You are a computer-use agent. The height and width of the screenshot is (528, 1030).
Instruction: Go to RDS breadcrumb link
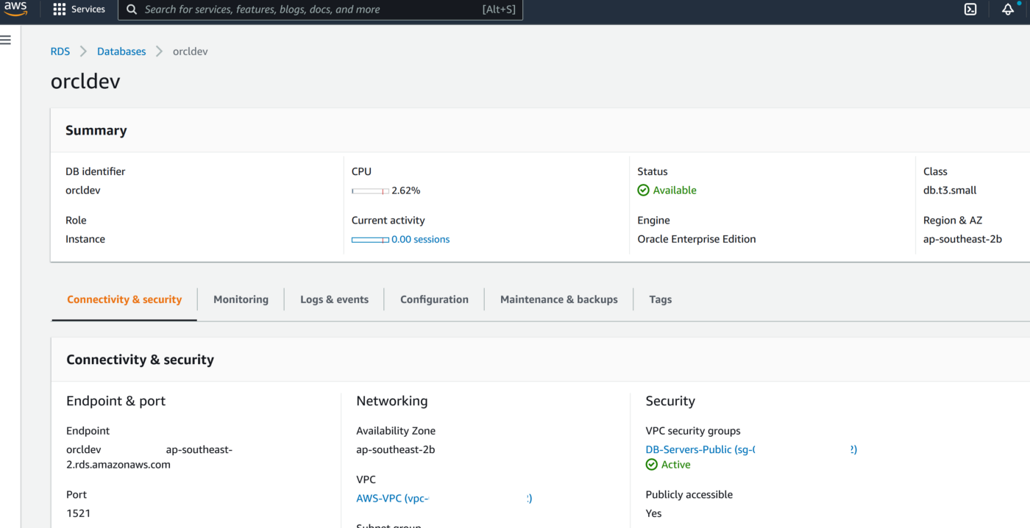[60, 51]
